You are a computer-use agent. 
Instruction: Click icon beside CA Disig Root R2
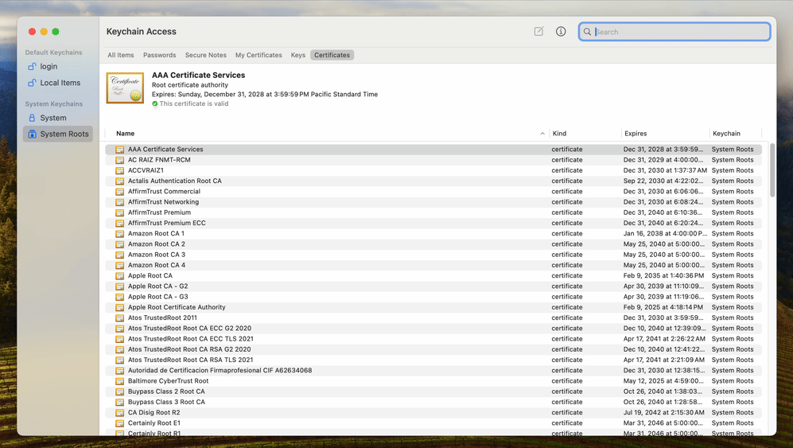[x=119, y=412]
